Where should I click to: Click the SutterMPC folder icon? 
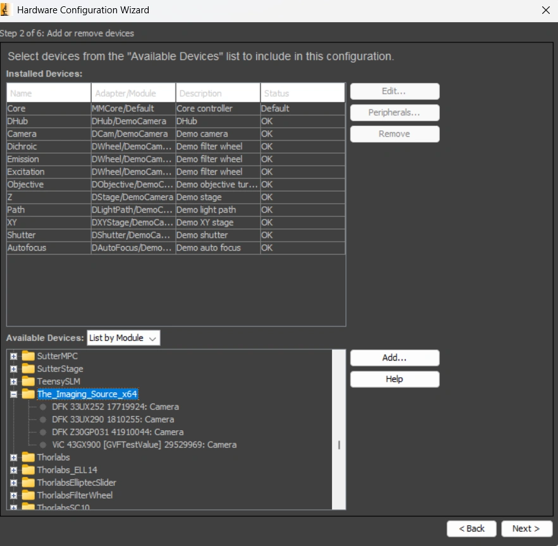coord(28,356)
